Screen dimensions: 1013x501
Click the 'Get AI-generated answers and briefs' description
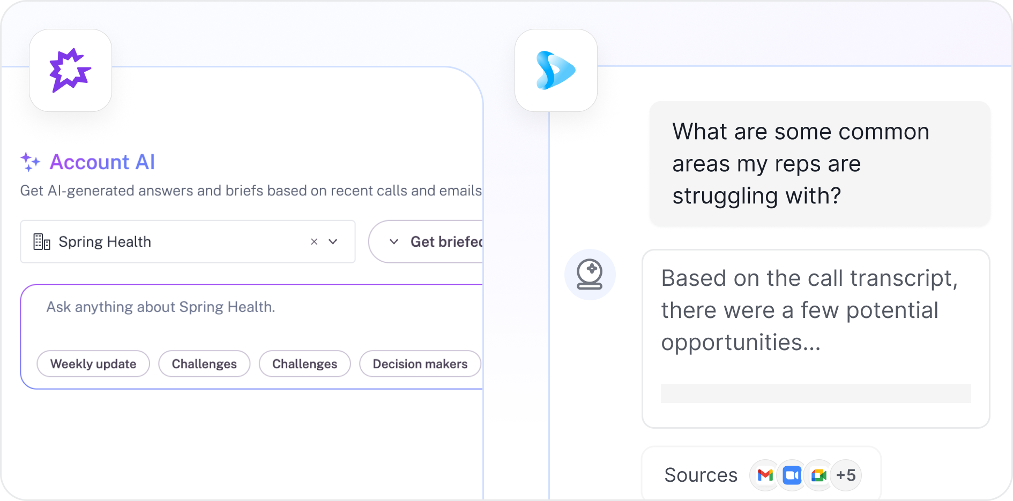pos(251,191)
